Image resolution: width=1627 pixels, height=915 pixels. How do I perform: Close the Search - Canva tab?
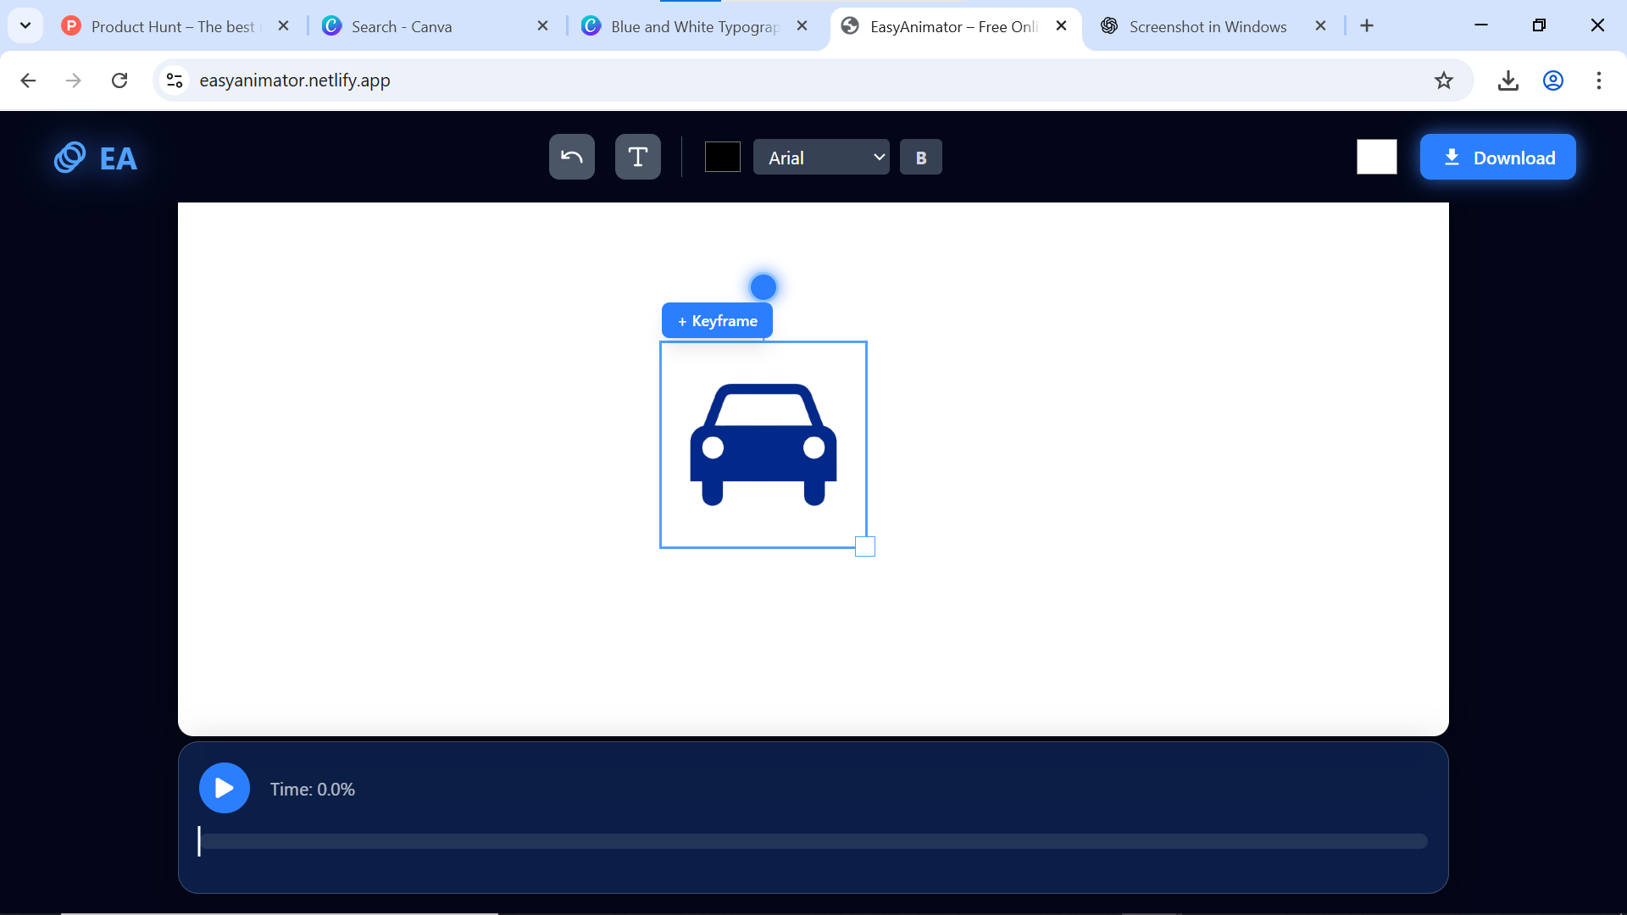[x=543, y=26]
